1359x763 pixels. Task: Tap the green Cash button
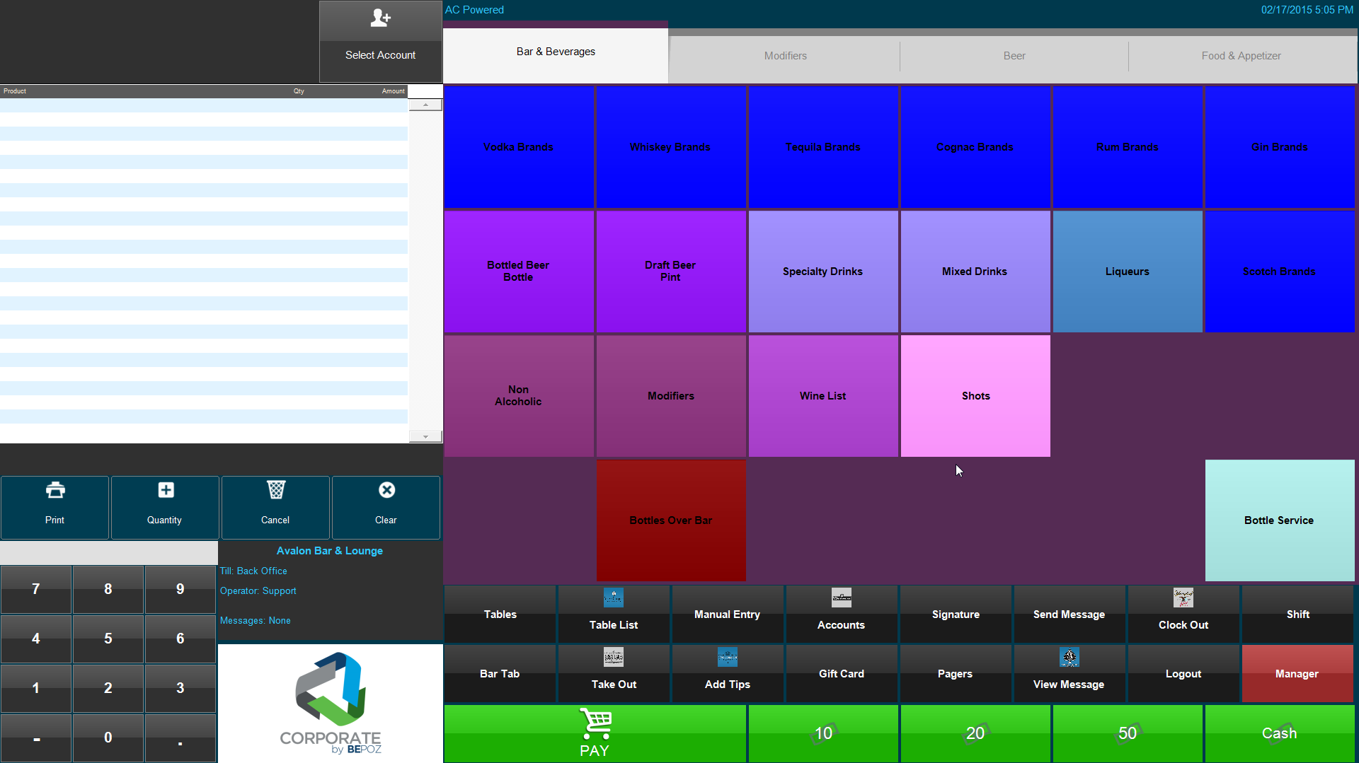(x=1279, y=733)
